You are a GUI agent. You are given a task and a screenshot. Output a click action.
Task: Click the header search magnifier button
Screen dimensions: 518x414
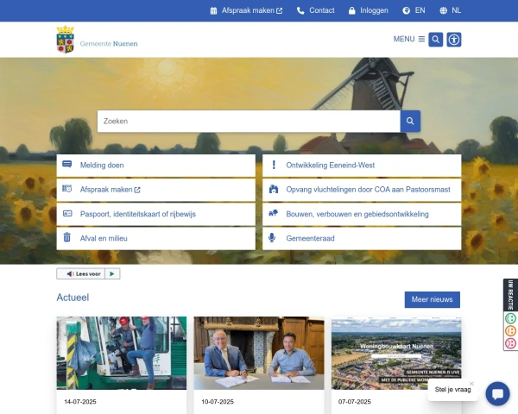[436, 40]
